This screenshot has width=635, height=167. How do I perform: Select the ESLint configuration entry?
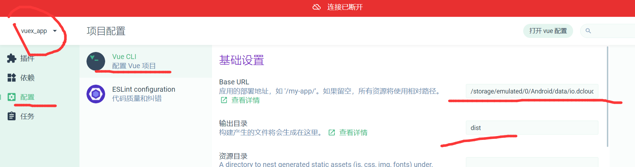[x=146, y=94]
